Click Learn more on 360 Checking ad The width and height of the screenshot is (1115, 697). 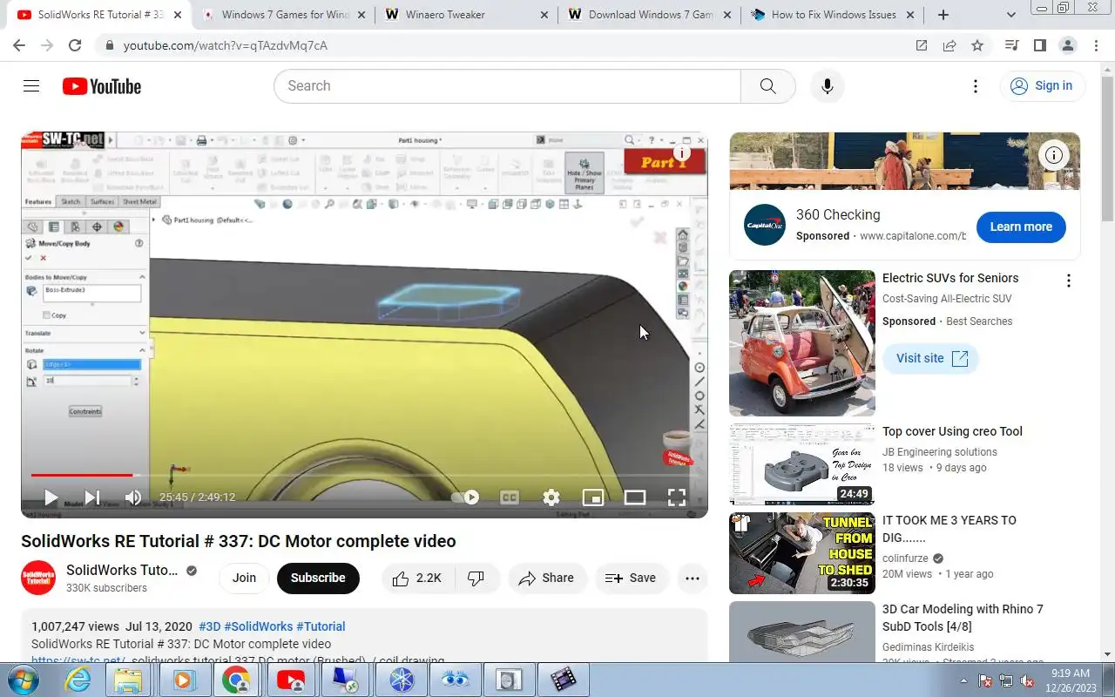click(1021, 227)
